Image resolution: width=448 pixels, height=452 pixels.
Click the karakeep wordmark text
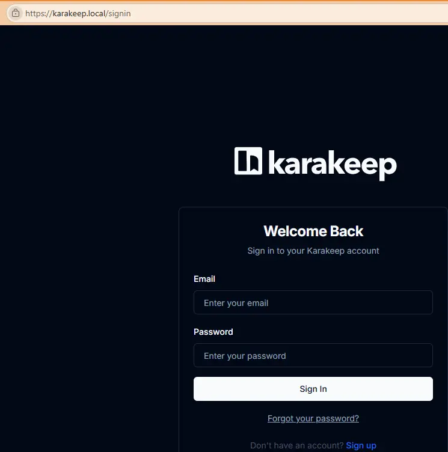coord(333,165)
